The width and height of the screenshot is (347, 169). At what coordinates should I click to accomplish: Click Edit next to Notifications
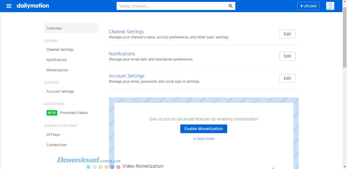click(287, 56)
